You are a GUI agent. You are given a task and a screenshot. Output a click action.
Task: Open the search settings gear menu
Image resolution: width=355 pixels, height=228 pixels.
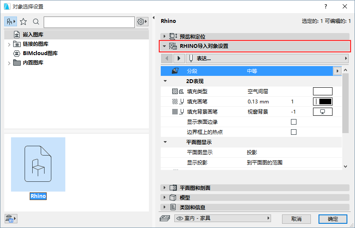point(142,22)
